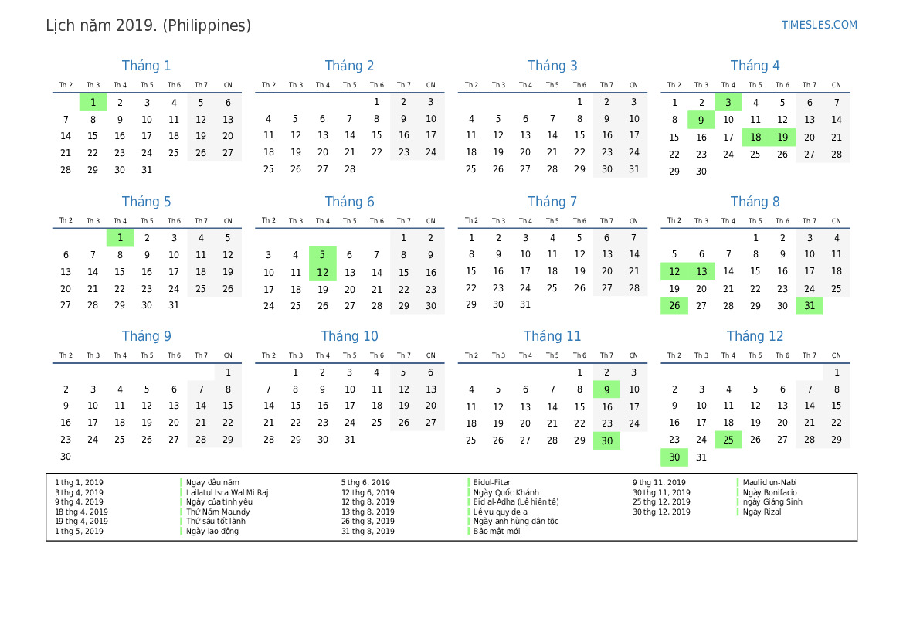This screenshot has height=639, width=903.
Task: Select day 14 in Tháng 2
Action: 349,135
